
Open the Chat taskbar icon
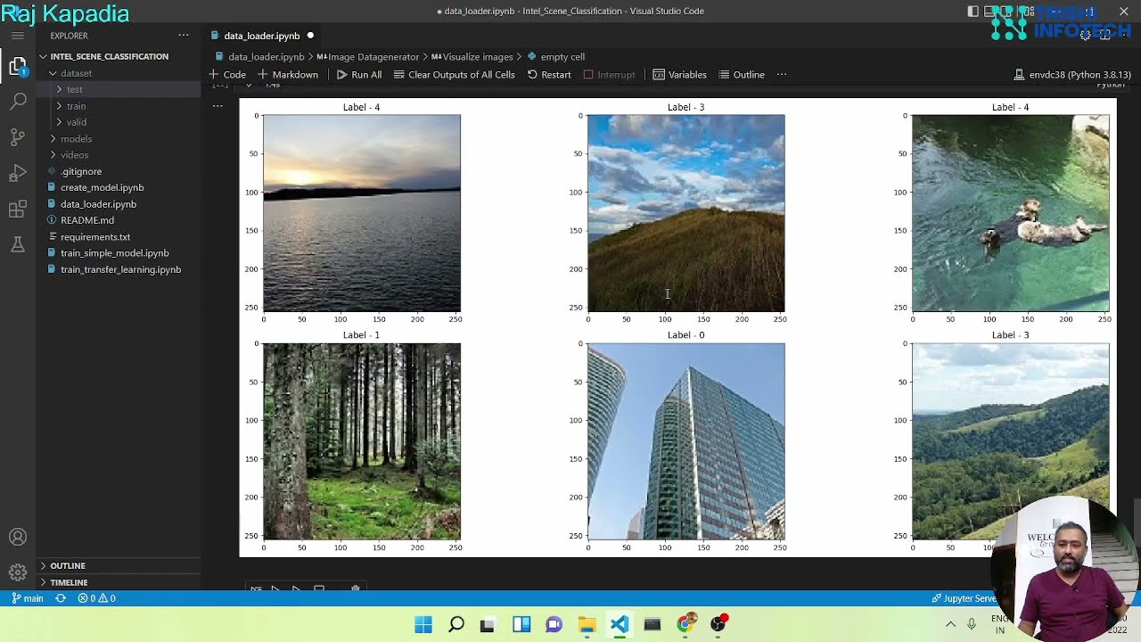click(x=554, y=624)
